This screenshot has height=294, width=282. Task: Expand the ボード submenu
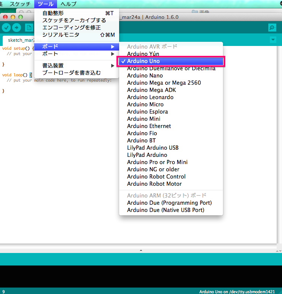76,47
